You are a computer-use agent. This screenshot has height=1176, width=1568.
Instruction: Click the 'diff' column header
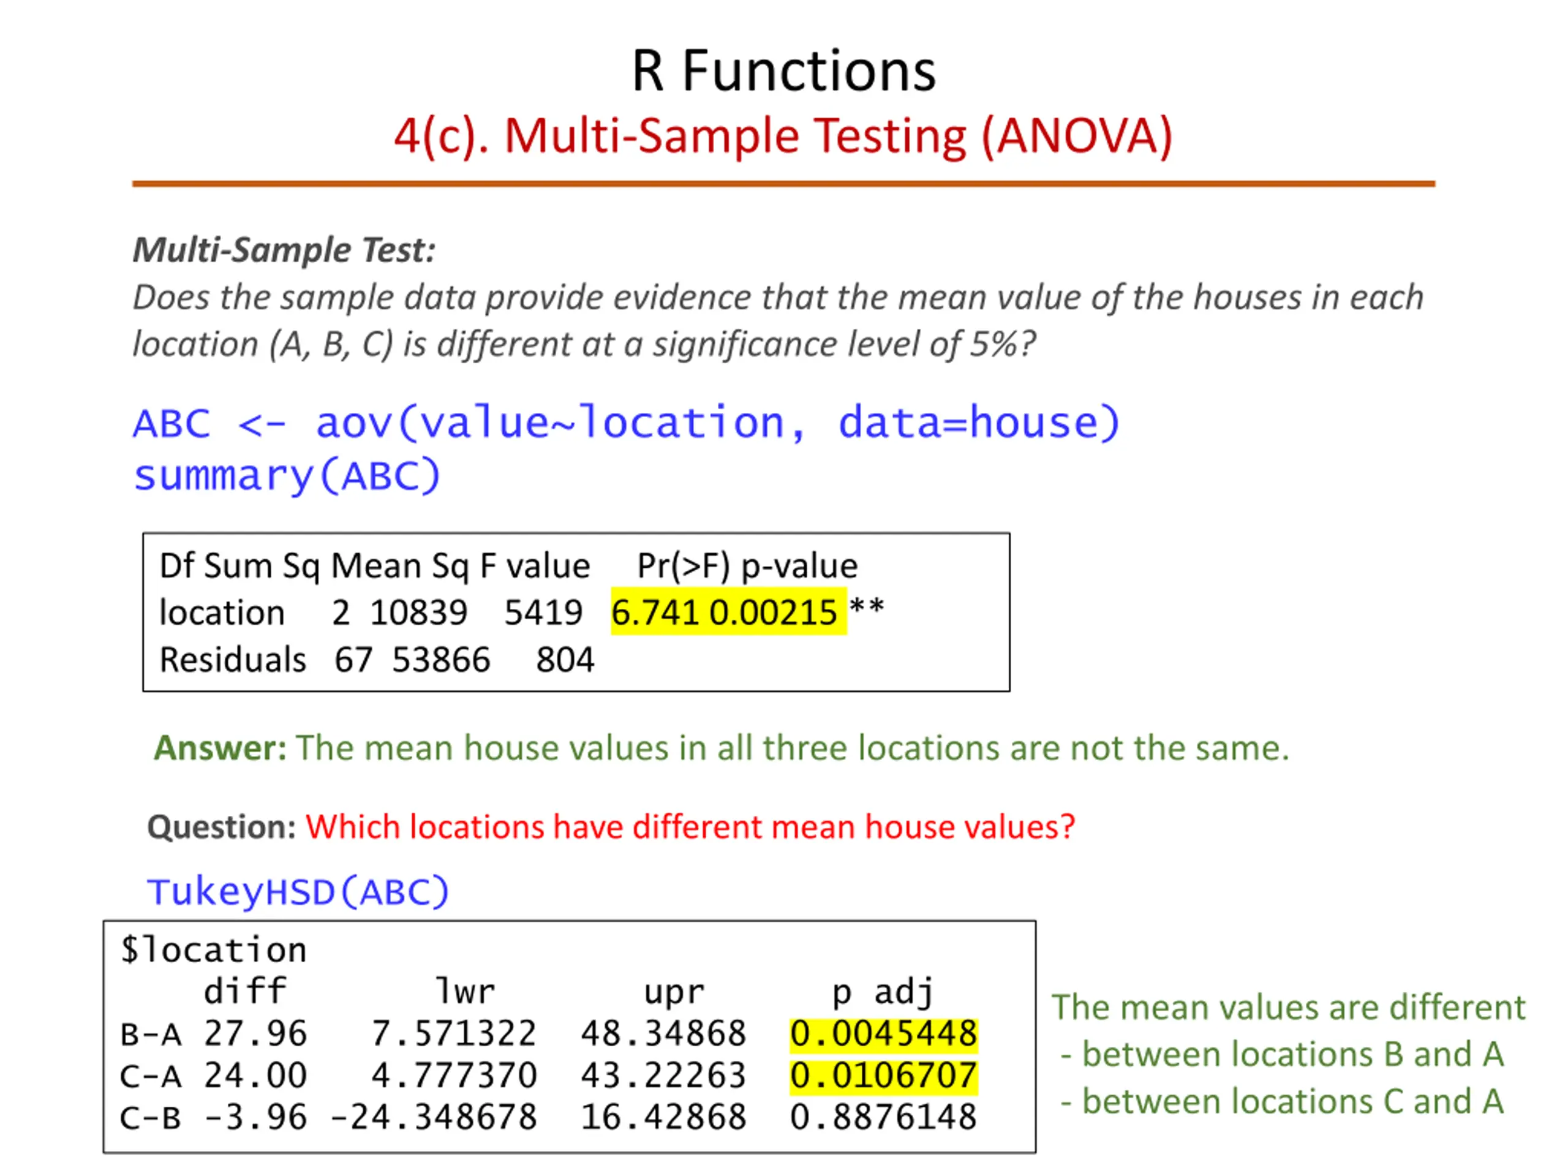[x=245, y=990]
